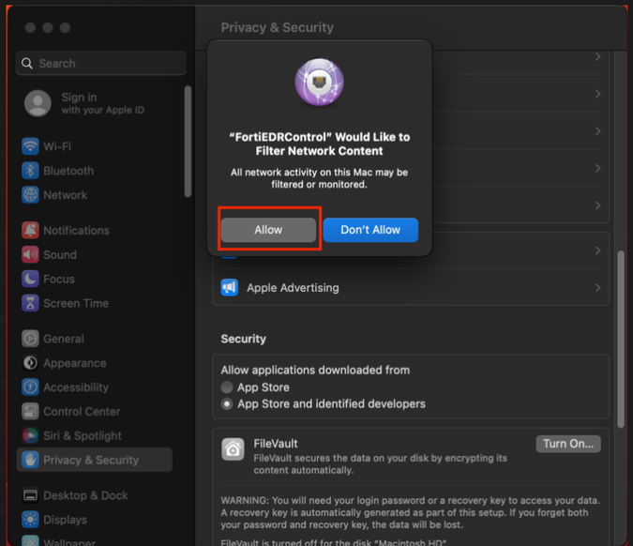Image resolution: width=633 pixels, height=546 pixels.
Task: Click the Bluetooth sidebar icon
Action: tap(30, 171)
